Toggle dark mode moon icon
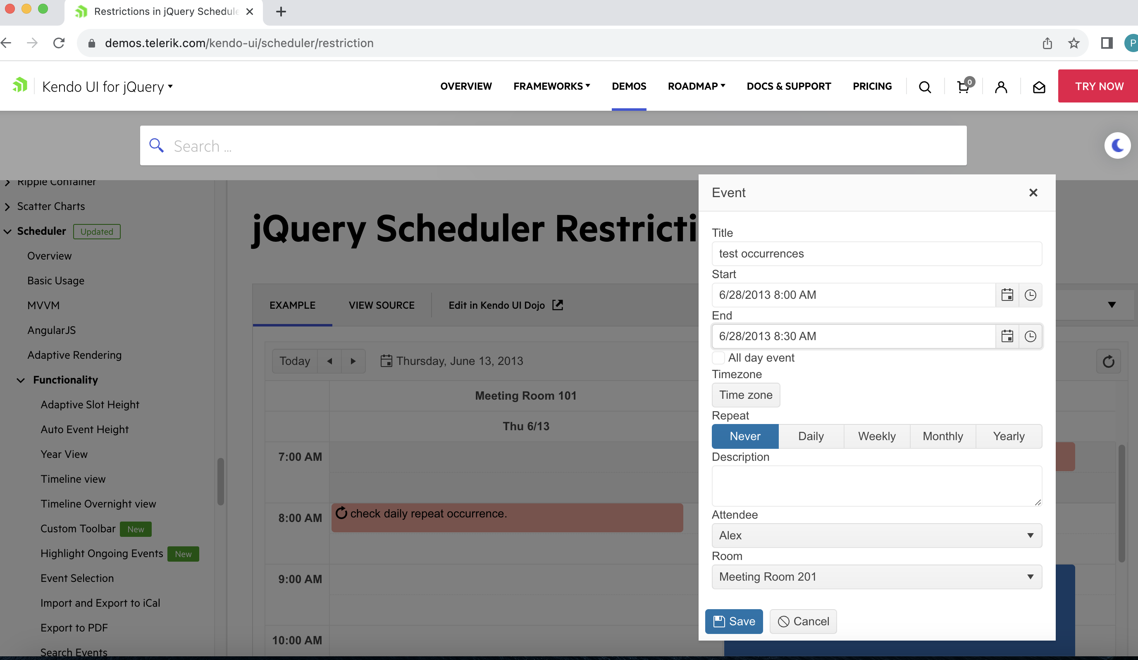This screenshot has height=660, width=1138. (1117, 146)
